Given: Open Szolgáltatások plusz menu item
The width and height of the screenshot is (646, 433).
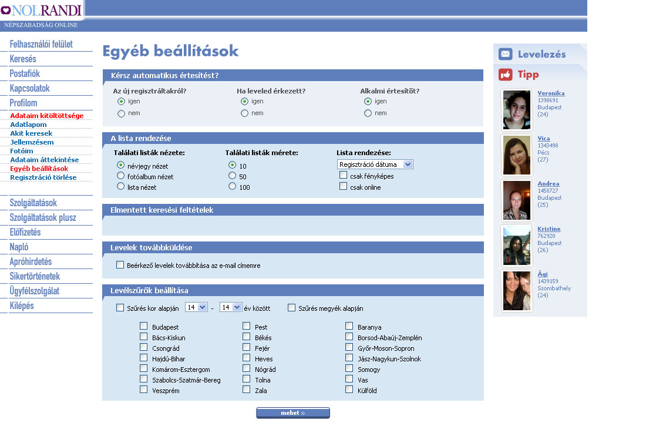Looking at the screenshot, I should pyautogui.click(x=43, y=217).
